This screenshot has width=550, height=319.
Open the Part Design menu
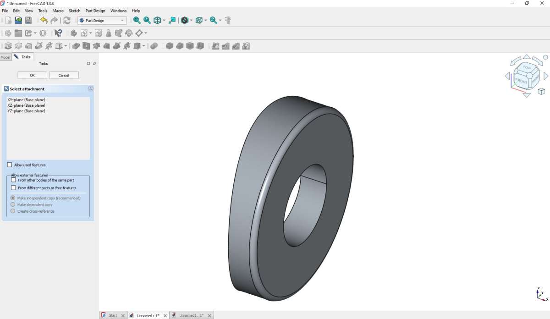(95, 11)
